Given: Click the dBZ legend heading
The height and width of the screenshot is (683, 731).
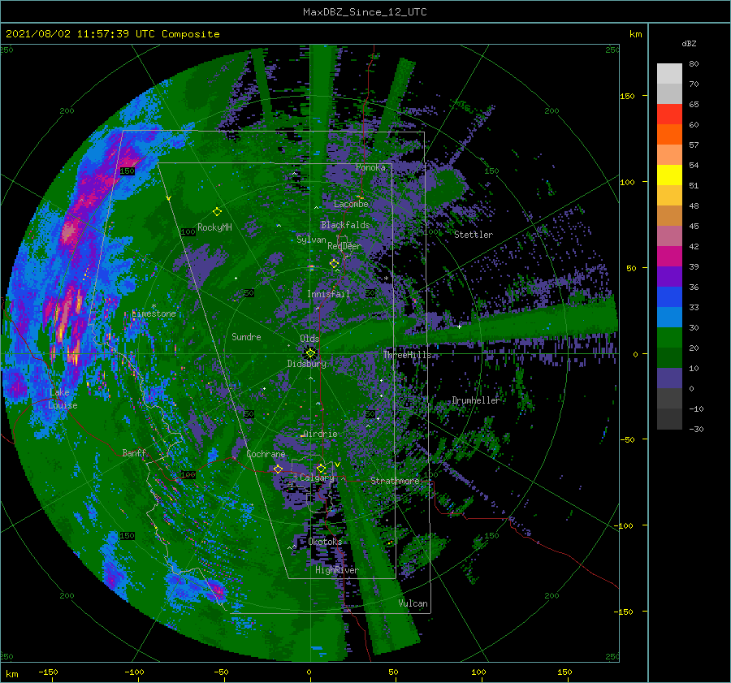Looking at the screenshot, I should click(689, 43).
